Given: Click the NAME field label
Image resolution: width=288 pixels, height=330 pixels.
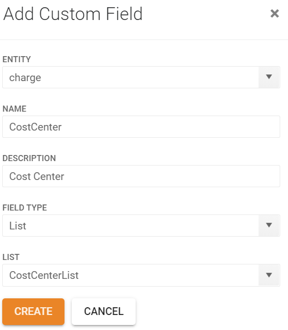Looking at the screenshot, I should pos(14,109).
